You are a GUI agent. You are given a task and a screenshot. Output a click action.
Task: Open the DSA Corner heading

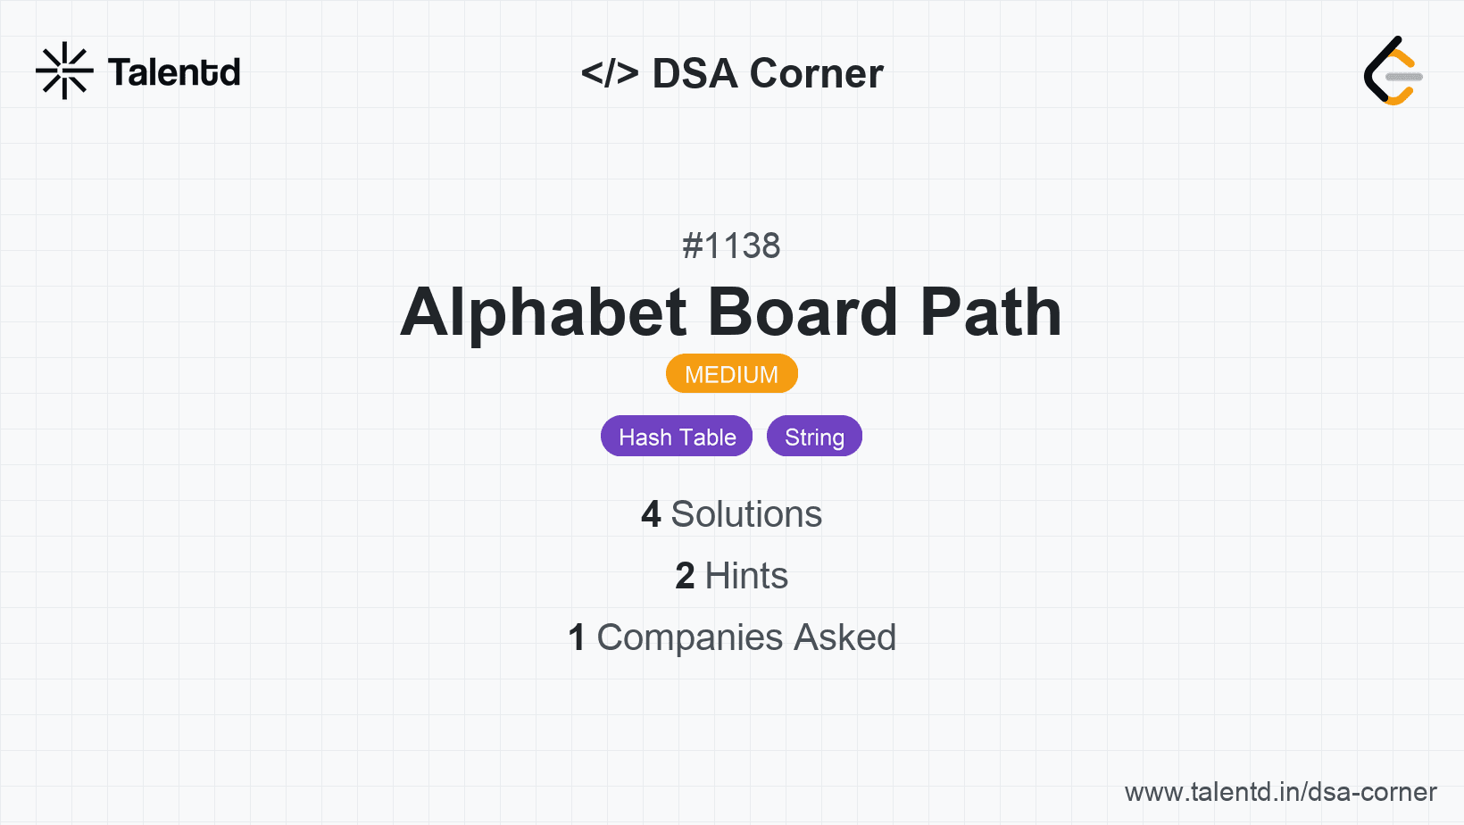(768, 73)
